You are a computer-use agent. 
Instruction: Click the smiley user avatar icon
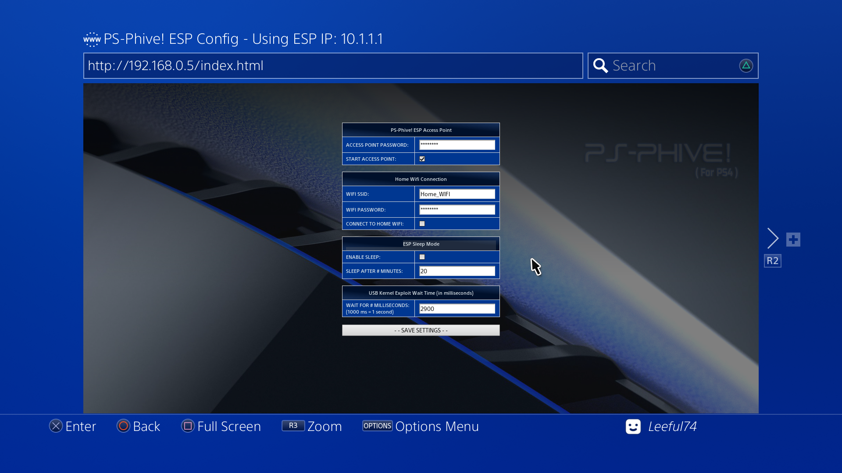pos(633,426)
